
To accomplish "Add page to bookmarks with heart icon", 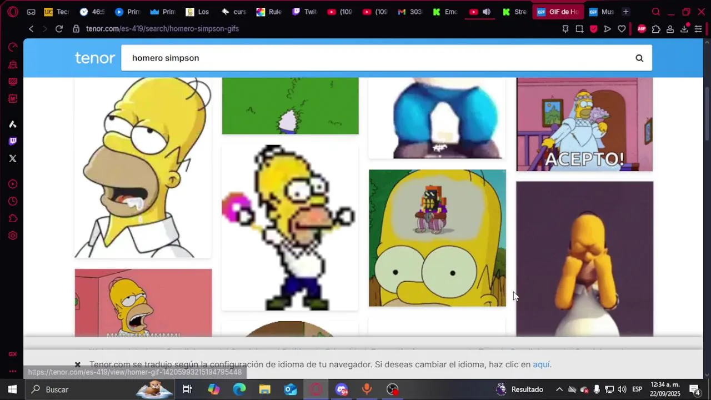I will click(x=622, y=29).
